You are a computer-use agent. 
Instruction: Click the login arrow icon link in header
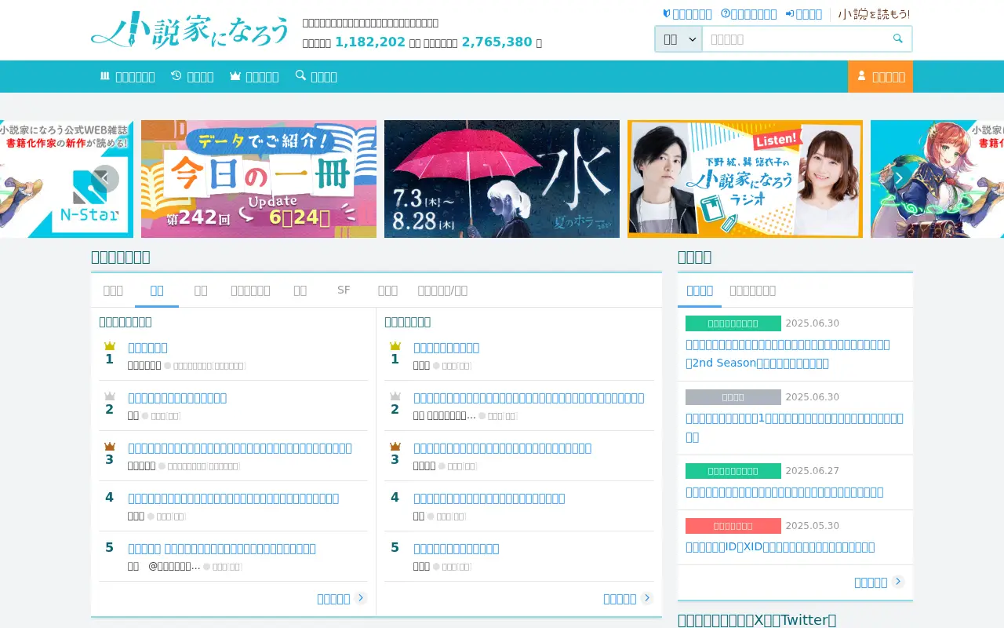coord(804,14)
